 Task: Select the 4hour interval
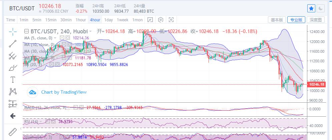pos(95,20)
